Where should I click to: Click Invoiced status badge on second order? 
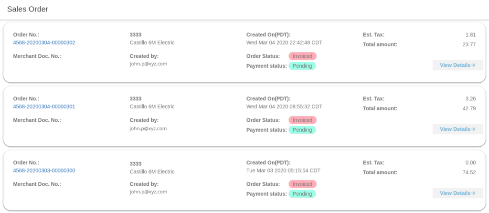coord(302,120)
